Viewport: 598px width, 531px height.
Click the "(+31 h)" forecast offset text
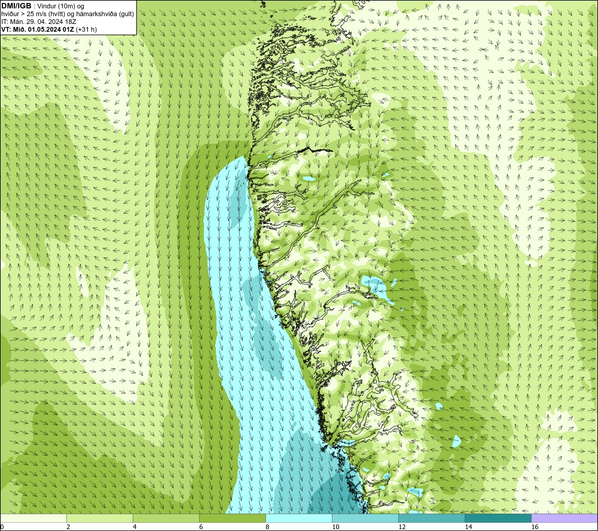click(x=86, y=29)
